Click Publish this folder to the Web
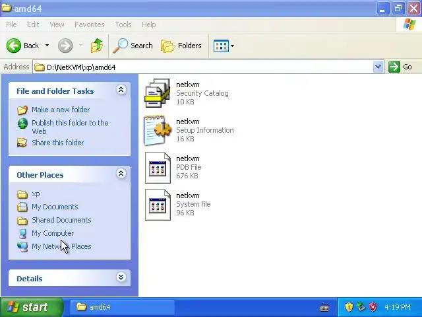Viewport: 422px width, 317px height. (70, 127)
